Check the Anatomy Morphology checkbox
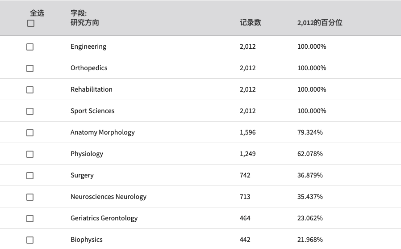The height and width of the screenshot is (249, 401). click(x=30, y=133)
